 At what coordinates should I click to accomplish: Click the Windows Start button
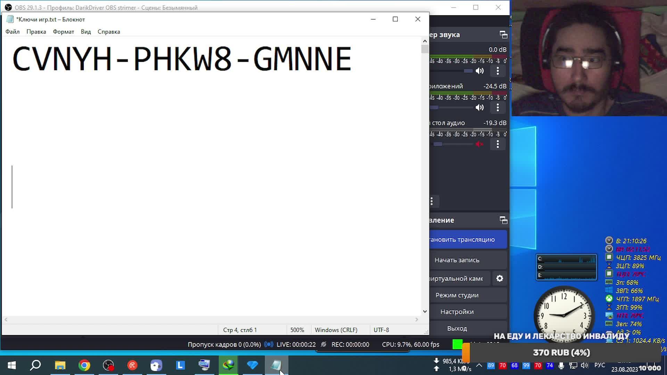[11, 365]
